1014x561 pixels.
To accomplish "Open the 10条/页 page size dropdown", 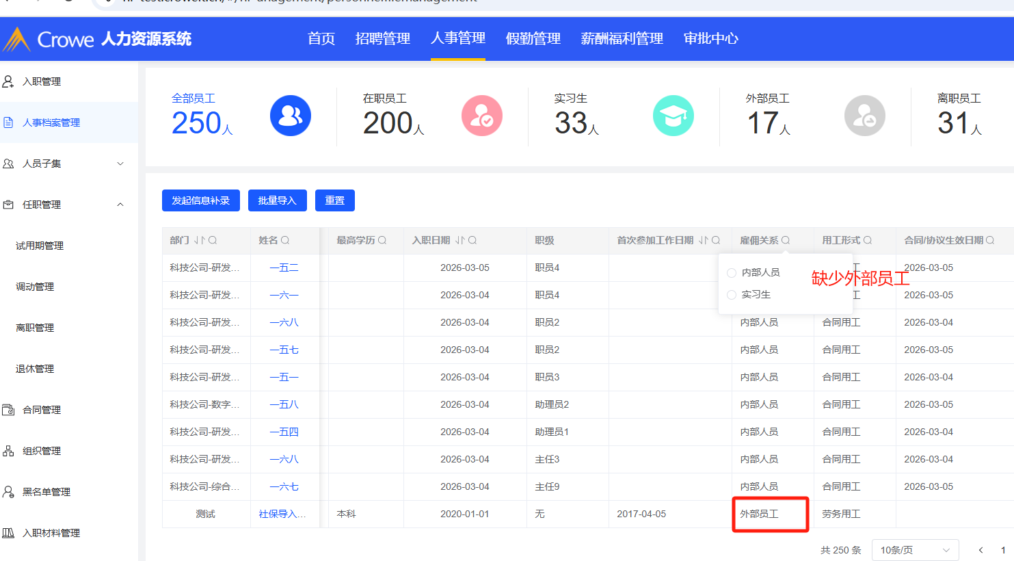I will [915, 550].
